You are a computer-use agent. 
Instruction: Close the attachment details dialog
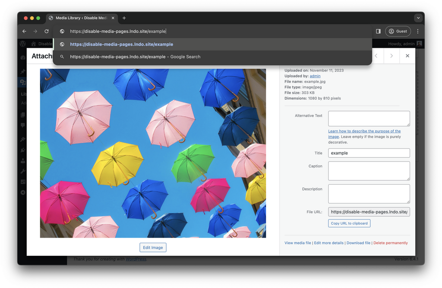click(x=407, y=56)
